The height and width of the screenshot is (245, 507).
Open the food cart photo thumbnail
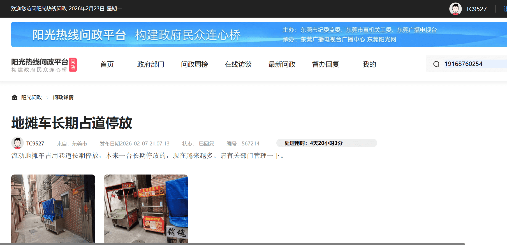click(146, 208)
